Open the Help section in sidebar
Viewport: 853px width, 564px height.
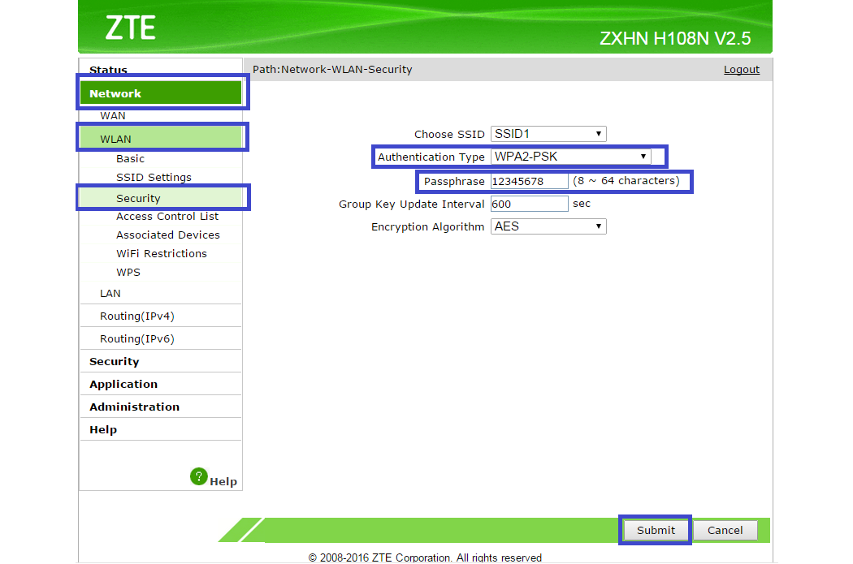point(103,430)
